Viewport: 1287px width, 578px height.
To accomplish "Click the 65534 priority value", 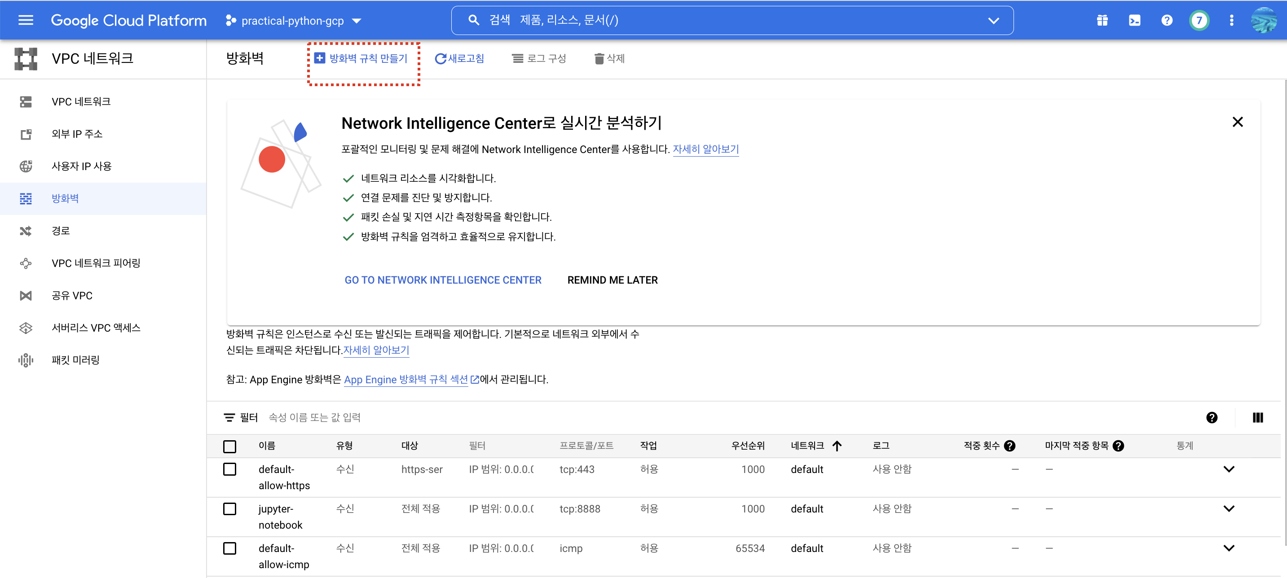I will (749, 548).
